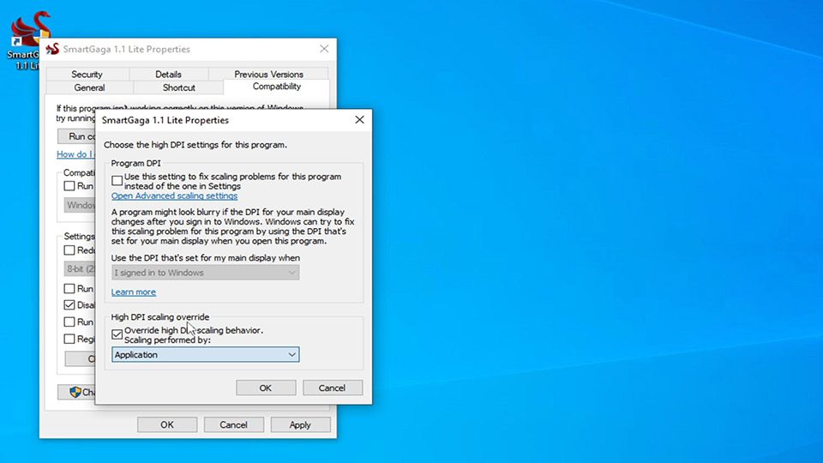Click the 'High DPI scaling override' label
The width and height of the screenshot is (823, 463).
click(x=160, y=317)
